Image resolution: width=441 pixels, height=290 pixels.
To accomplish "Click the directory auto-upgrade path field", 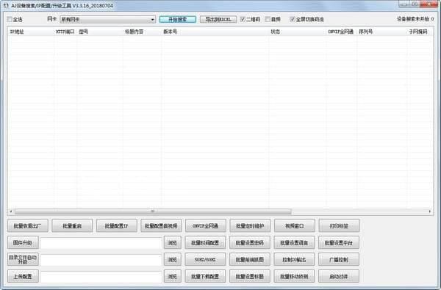I will pos(101,260).
